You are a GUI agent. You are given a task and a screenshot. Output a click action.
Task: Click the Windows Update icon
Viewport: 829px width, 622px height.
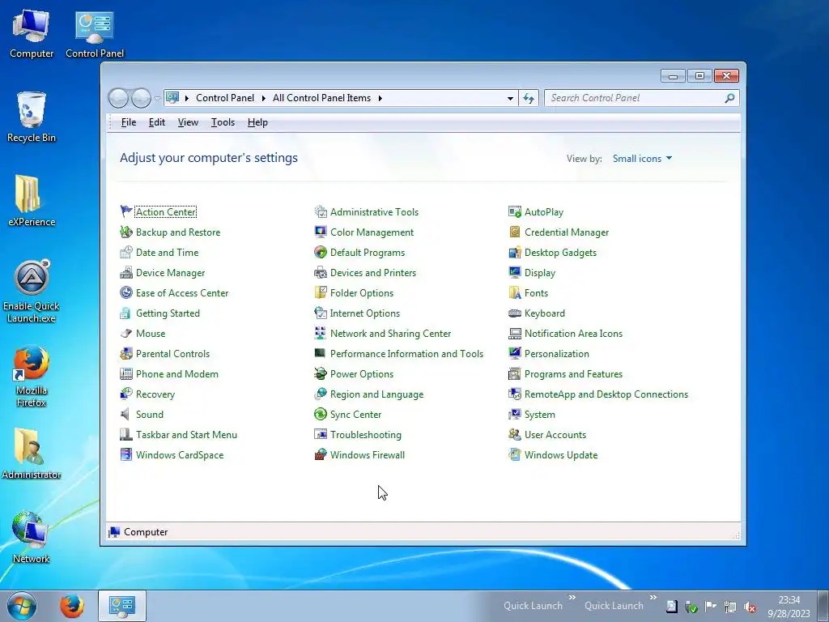pos(514,455)
